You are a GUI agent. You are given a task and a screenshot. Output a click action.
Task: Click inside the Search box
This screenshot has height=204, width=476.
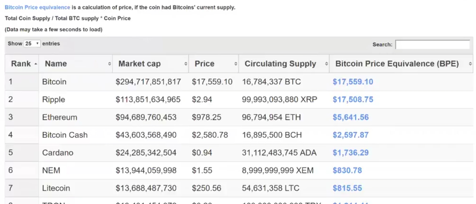coord(432,44)
